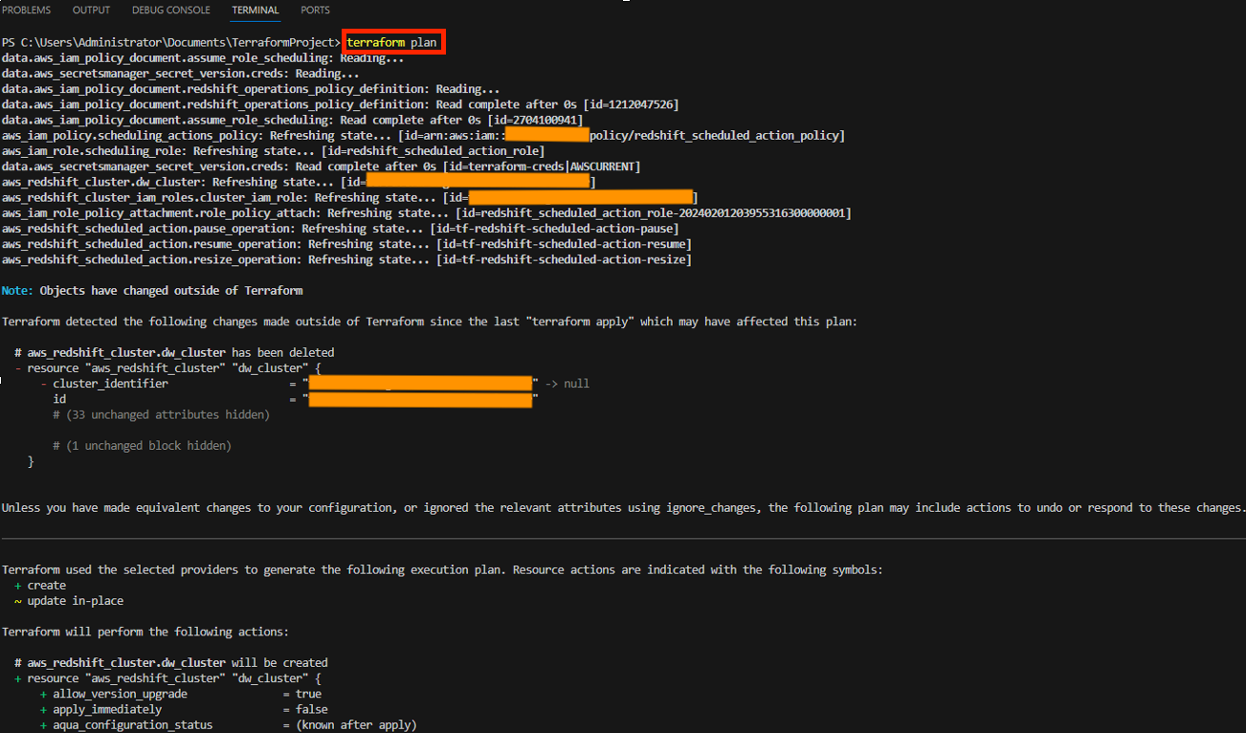The height and width of the screenshot is (733, 1246).
Task: Click the TERMINAL tab
Action: [256, 11]
